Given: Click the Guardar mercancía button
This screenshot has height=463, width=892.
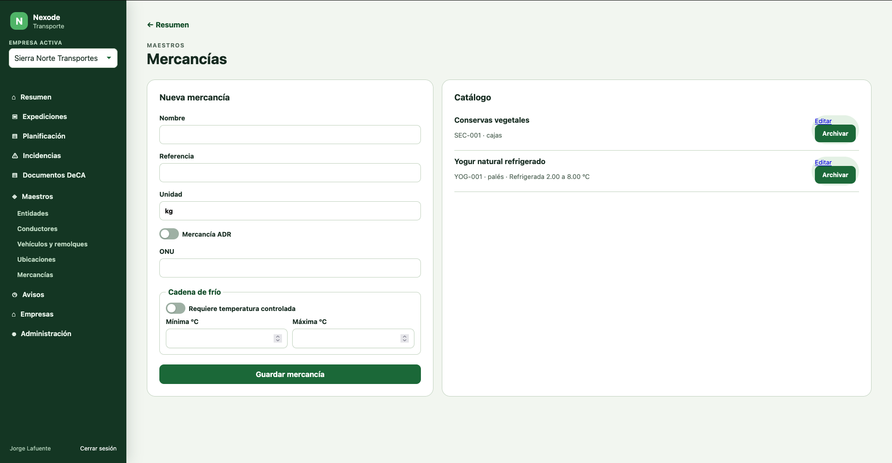Looking at the screenshot, I should point(290,374).
